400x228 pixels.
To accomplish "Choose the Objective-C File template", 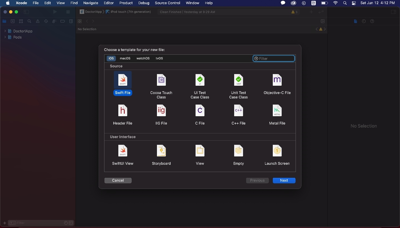I will click(x=277, y=84).
